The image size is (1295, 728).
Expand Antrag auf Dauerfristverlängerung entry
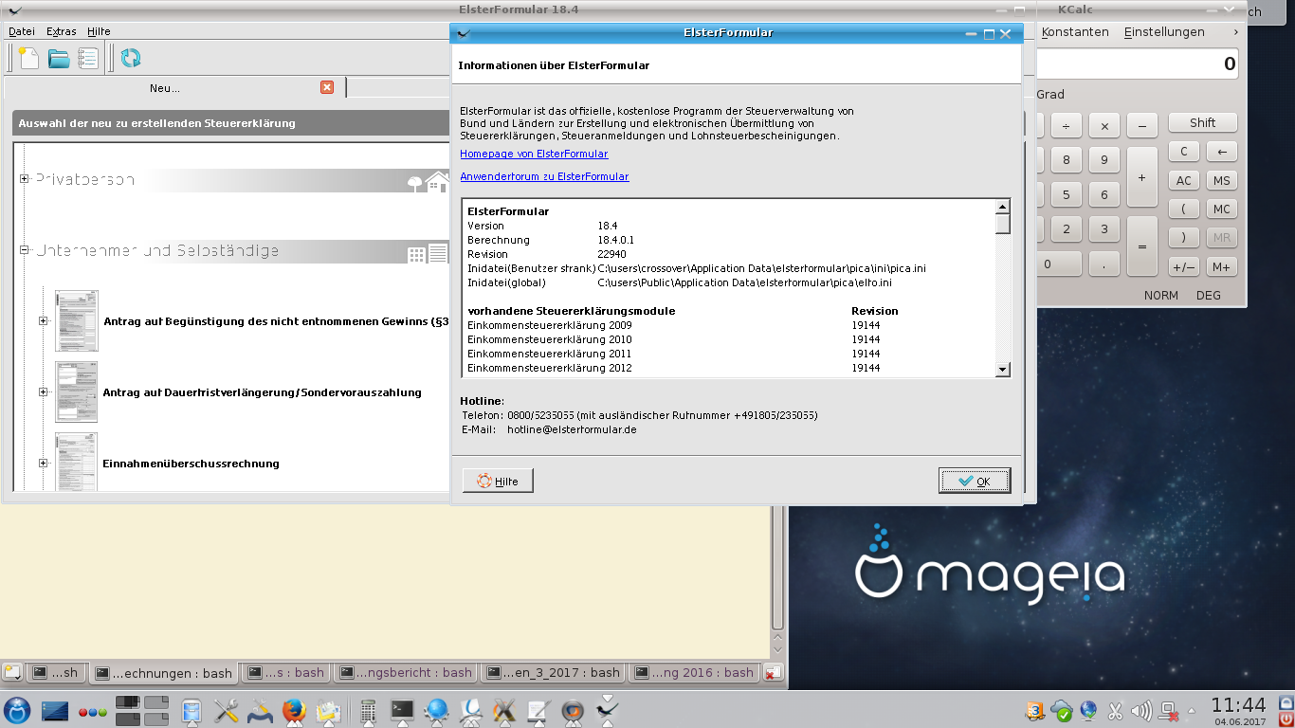(43, 391)
